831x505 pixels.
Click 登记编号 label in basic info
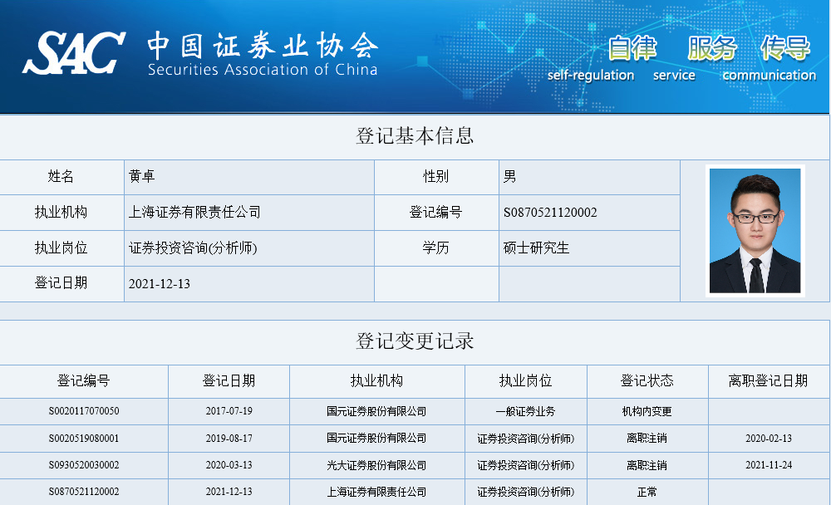[436, 213]
